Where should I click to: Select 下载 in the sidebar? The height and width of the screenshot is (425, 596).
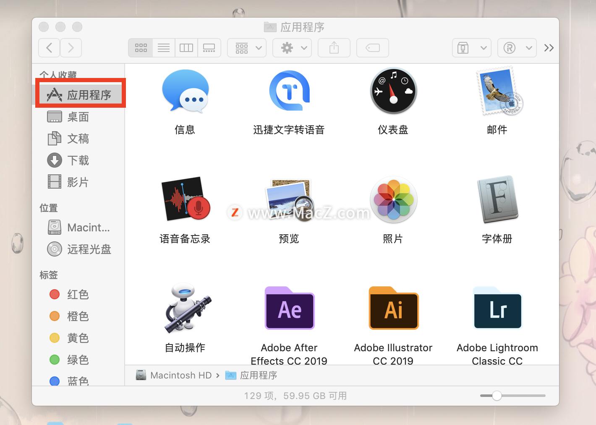(x=78, y=160)
